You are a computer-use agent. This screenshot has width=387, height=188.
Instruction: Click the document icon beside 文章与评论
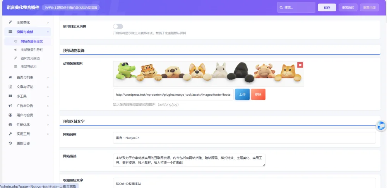pos(10,86)
